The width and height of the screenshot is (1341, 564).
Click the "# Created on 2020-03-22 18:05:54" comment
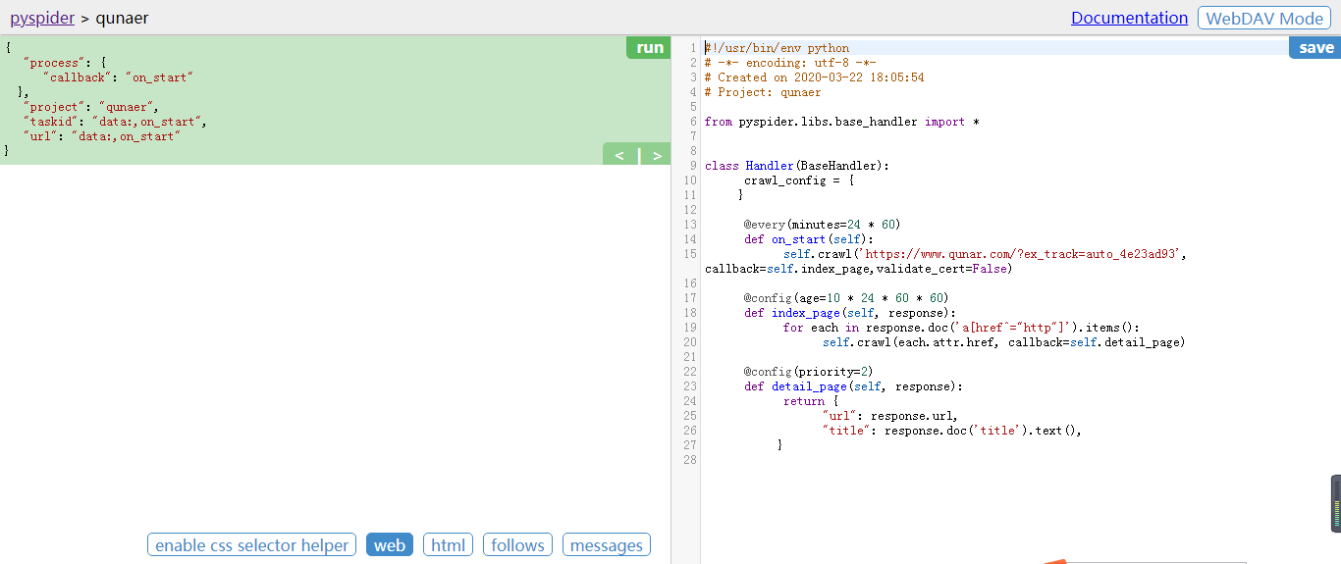click(814, 77)
